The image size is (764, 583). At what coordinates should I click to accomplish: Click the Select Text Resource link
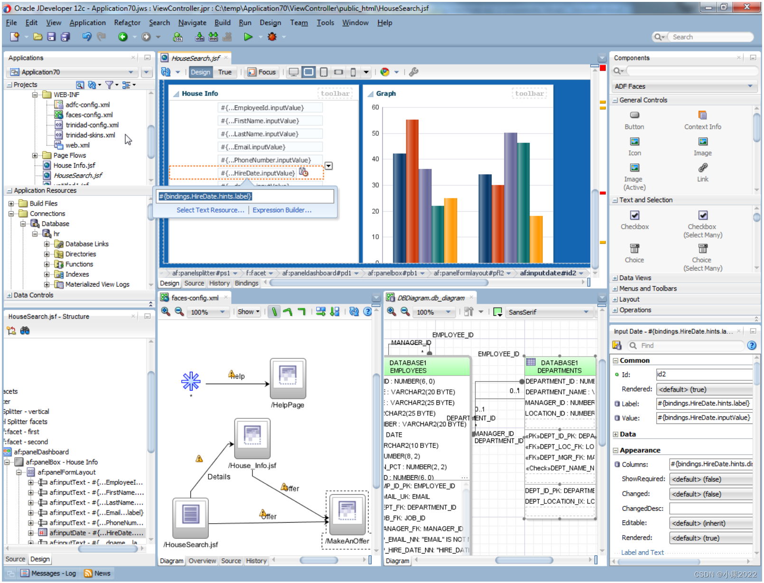pos(210,210)
